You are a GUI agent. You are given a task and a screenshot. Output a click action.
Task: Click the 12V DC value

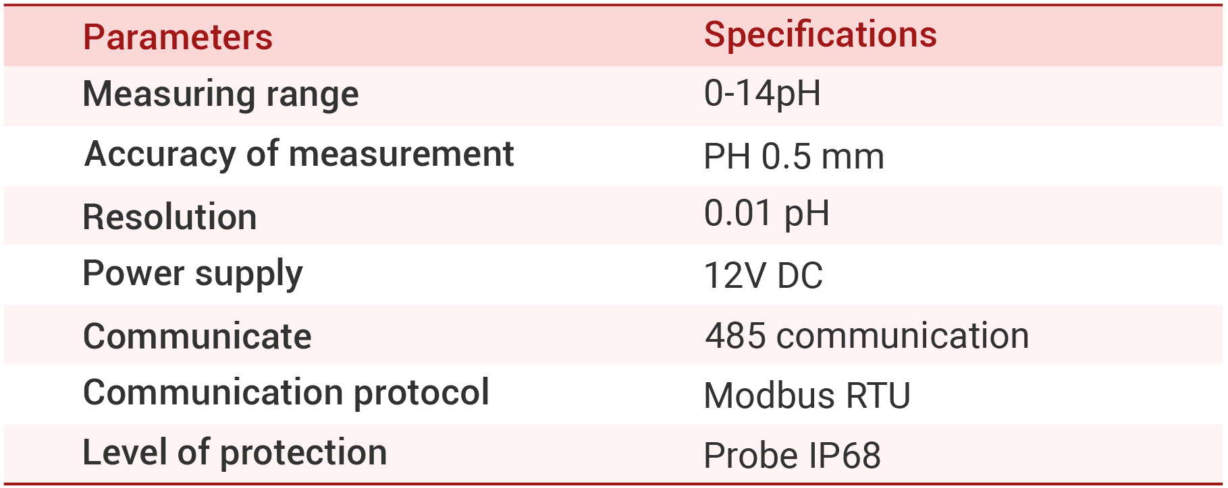[764, 276]
